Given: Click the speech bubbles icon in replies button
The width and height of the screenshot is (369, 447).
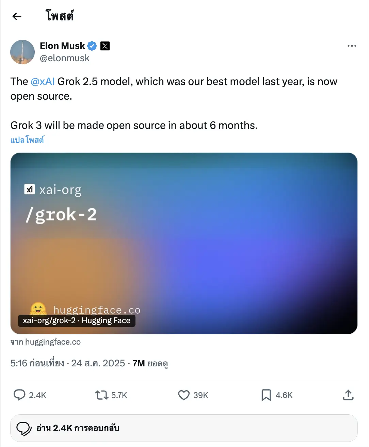Looking at the screenshot, I should pyautogui.click(x=24, y=428).
